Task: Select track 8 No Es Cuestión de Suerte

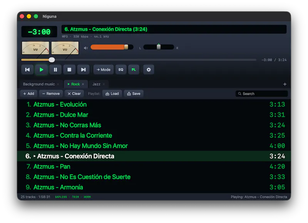Action: (x=154, y=177)
